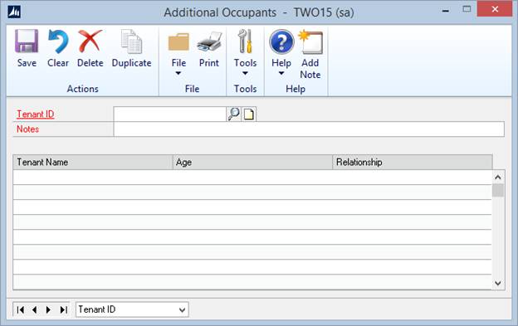This screenshot has height=326, width=518.
Task: Click the Clear undo arrow icon
Action: tap(58, 41)
